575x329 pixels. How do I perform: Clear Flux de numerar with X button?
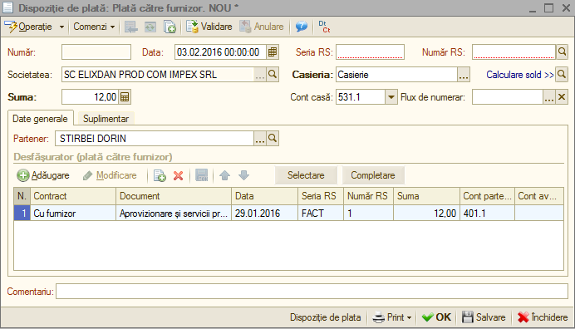tap(562, 97)
